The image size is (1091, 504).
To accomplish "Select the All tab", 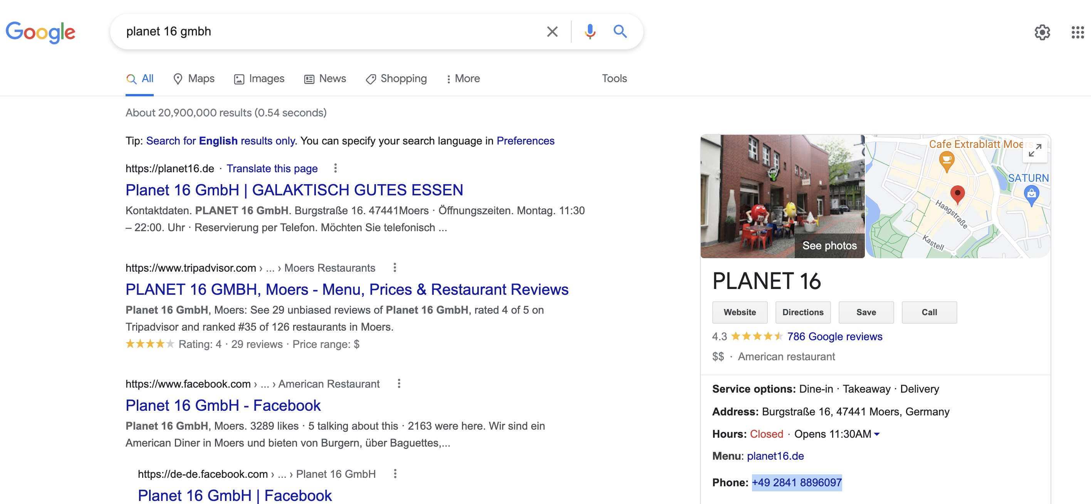I will (x=140, y=79).
